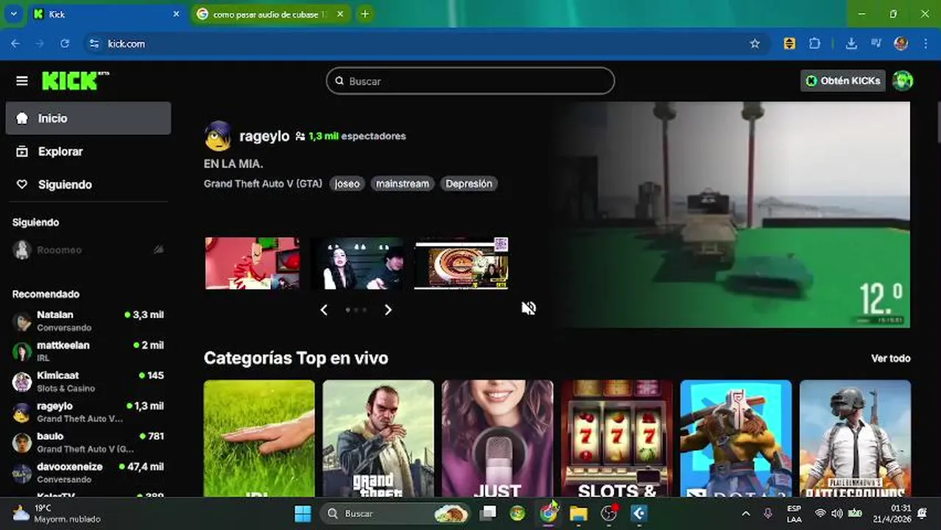Open the Dota 2 category card
The image size is (941, 530).
(x=736, y=439)
